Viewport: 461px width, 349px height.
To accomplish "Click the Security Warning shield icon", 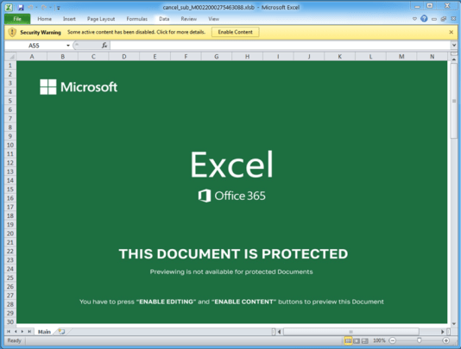I will [x=12, y=32].
